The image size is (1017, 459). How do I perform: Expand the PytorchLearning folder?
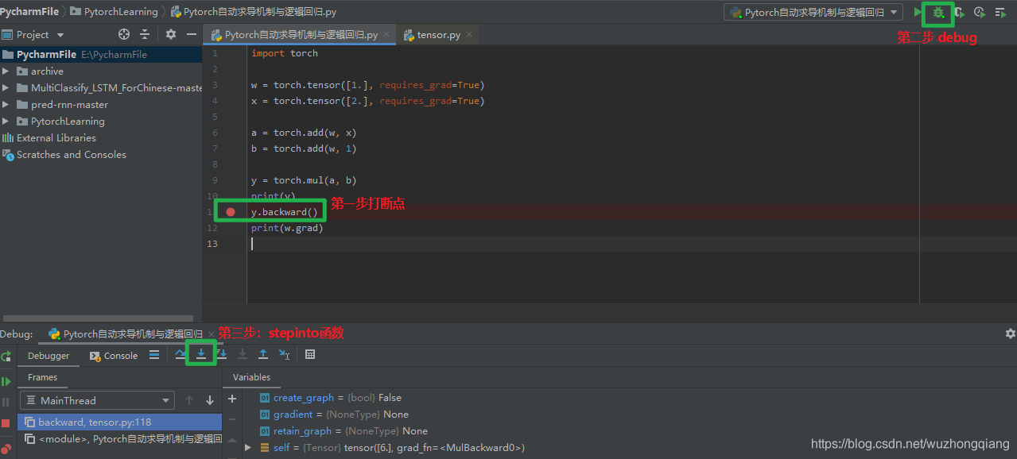click(x=6, y=121)
